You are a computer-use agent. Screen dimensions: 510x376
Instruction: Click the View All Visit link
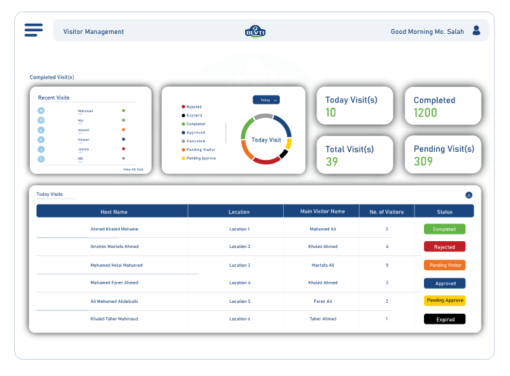[x=133, y=169]
